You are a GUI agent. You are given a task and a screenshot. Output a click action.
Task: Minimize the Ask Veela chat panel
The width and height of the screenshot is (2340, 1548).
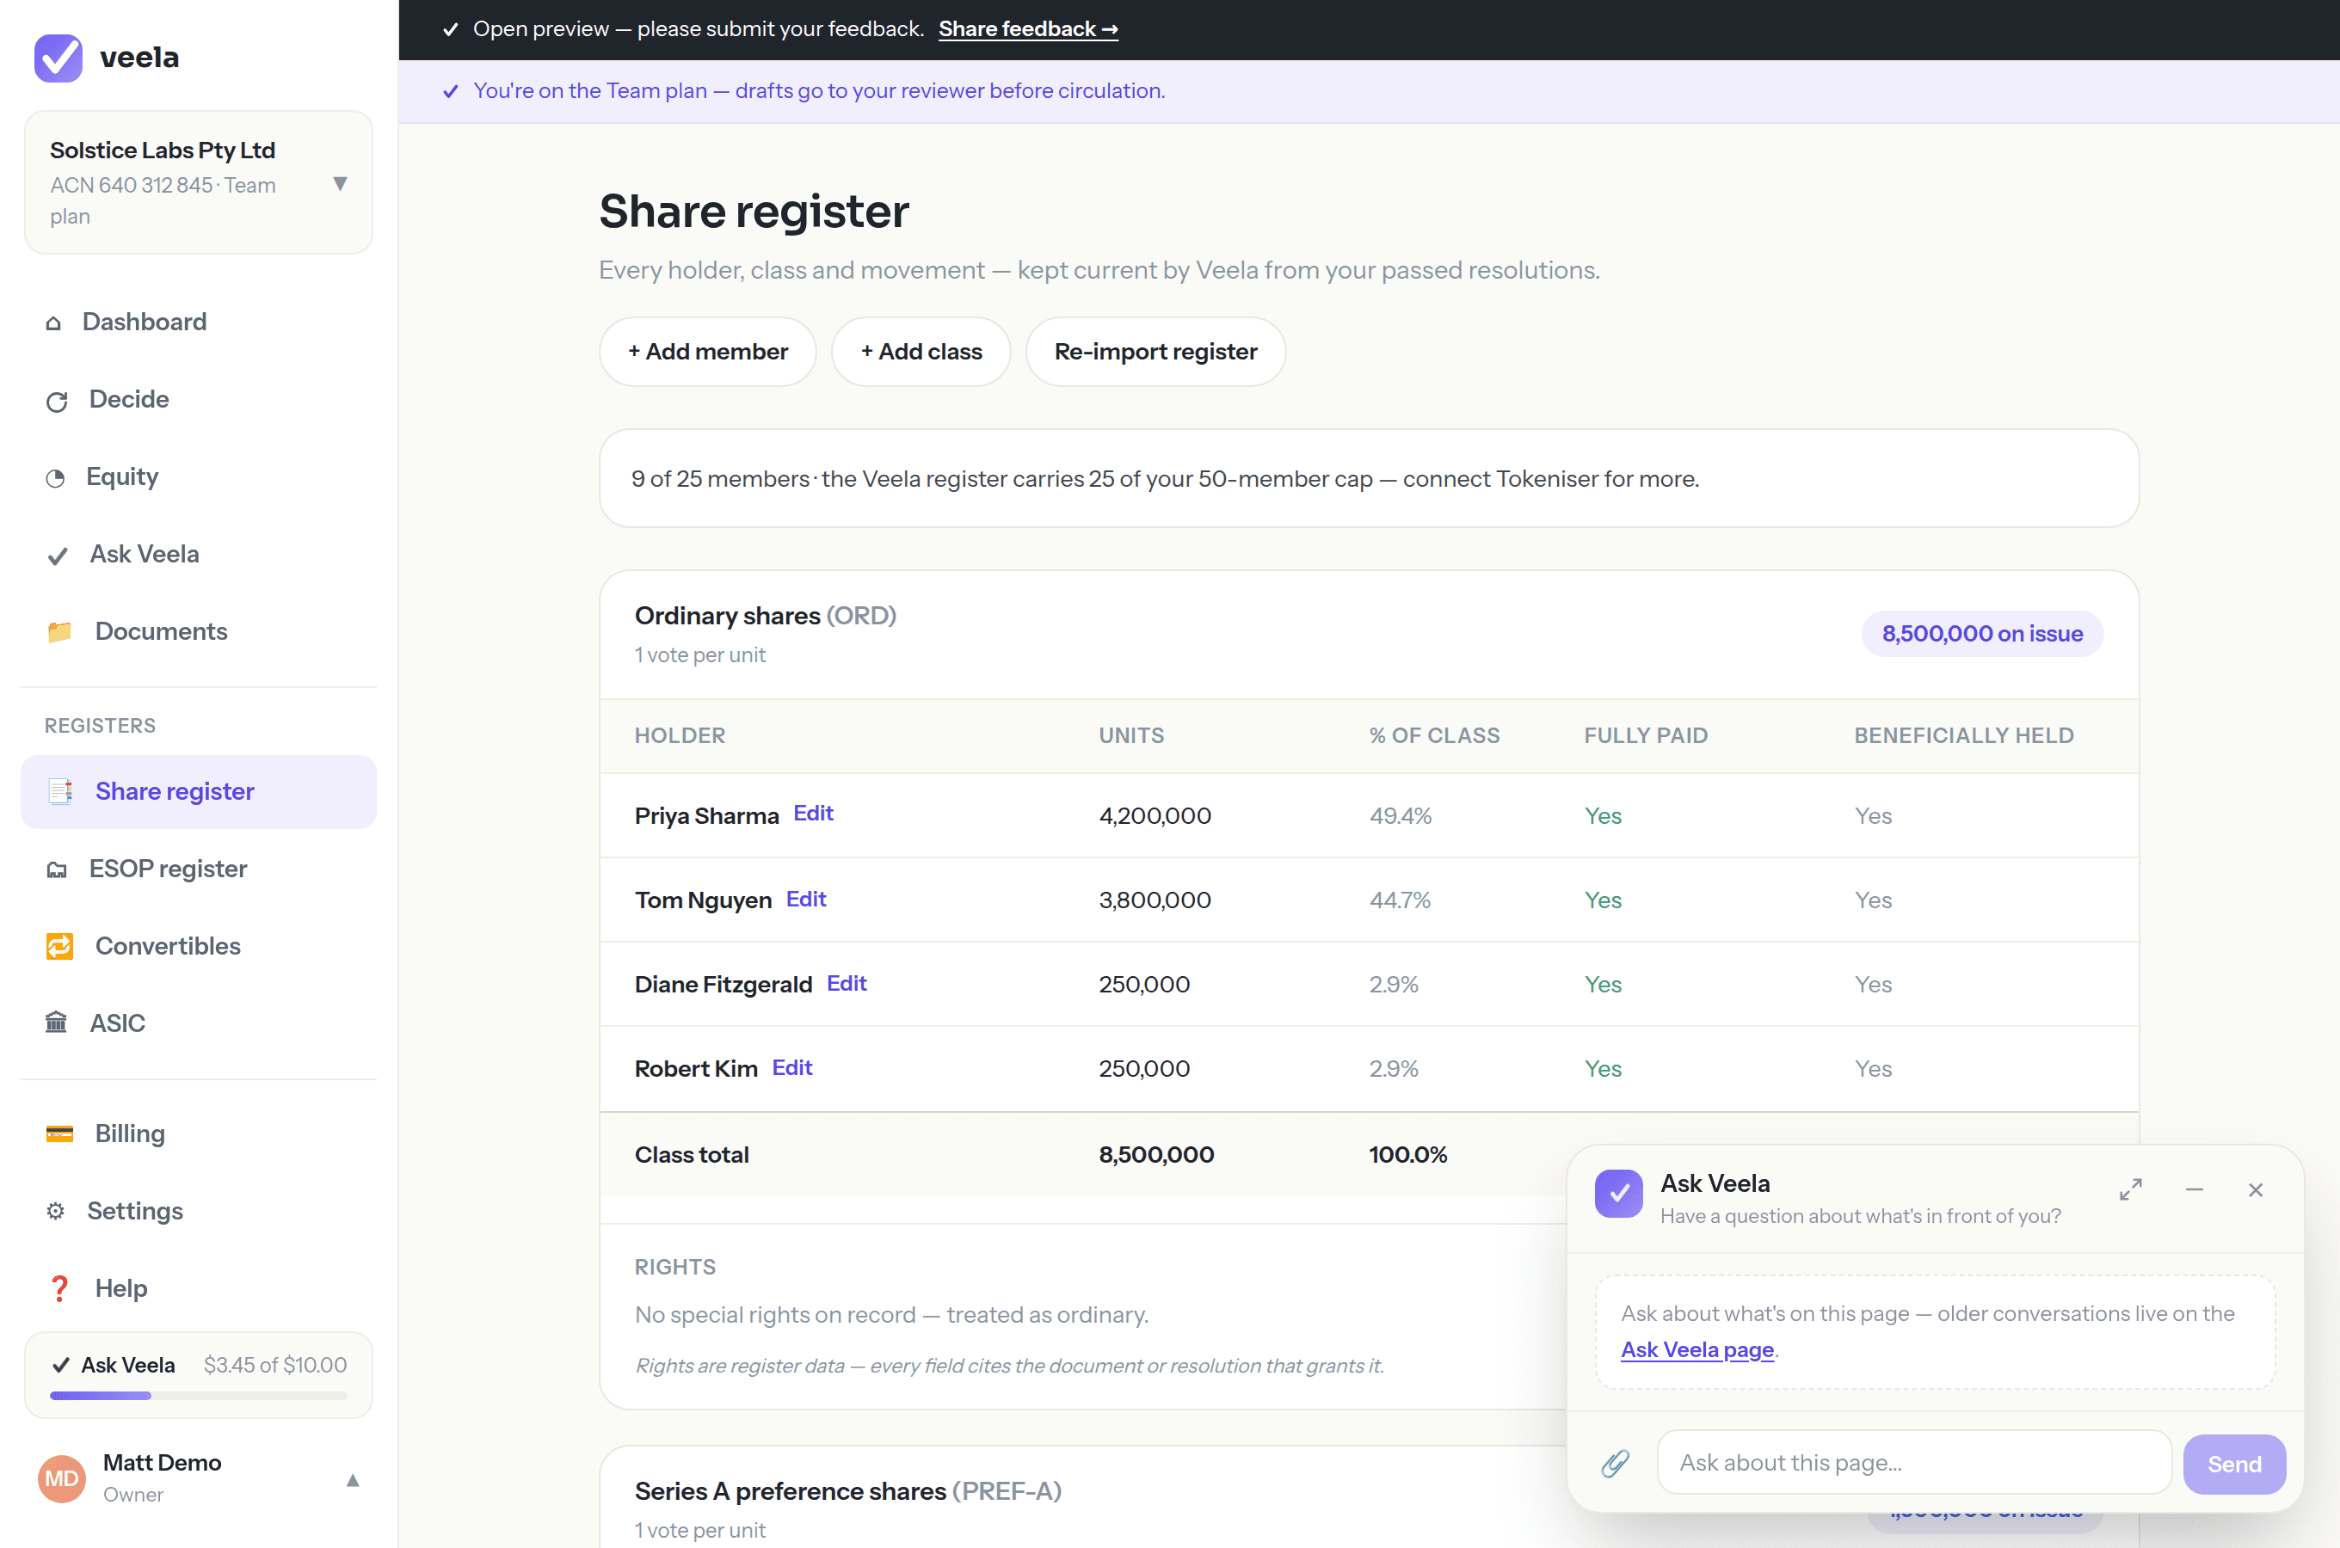click(2194, 1189)
